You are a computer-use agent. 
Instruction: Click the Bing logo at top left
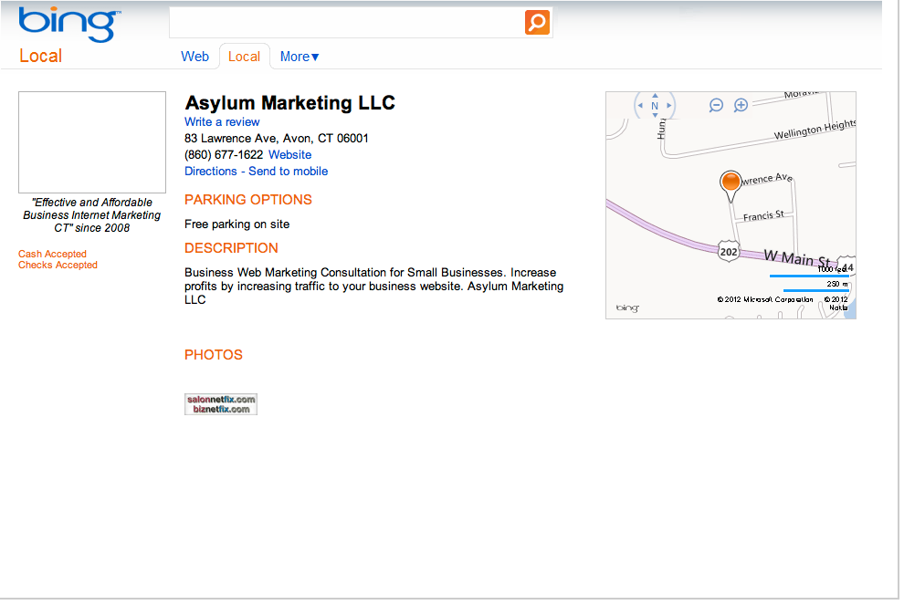(x=68, y=25)
